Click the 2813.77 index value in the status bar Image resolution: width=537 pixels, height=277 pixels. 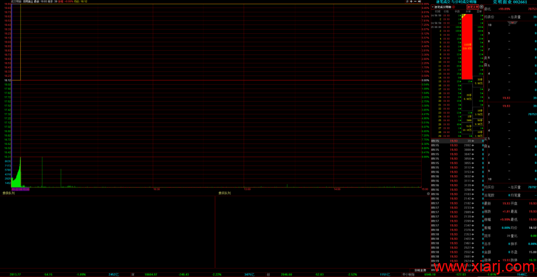(16, 274)
